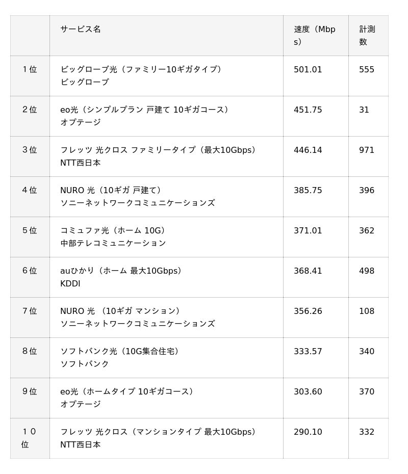Click the 290.10 speed value

(x=308, y=432)
